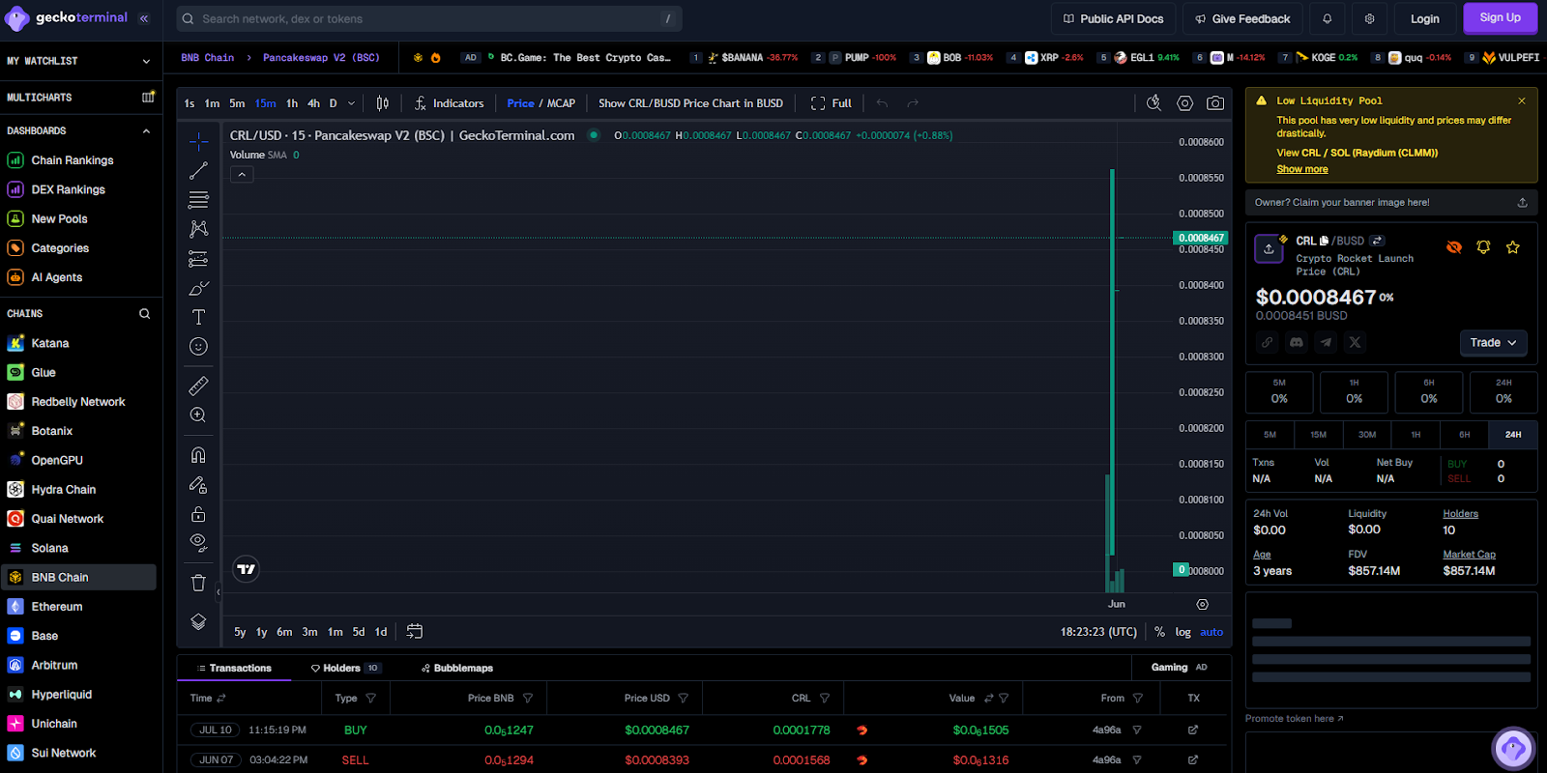Viewport: 1547px width, 773px height.
Task: Select the 1h chart timeframe
Action: 292,103
